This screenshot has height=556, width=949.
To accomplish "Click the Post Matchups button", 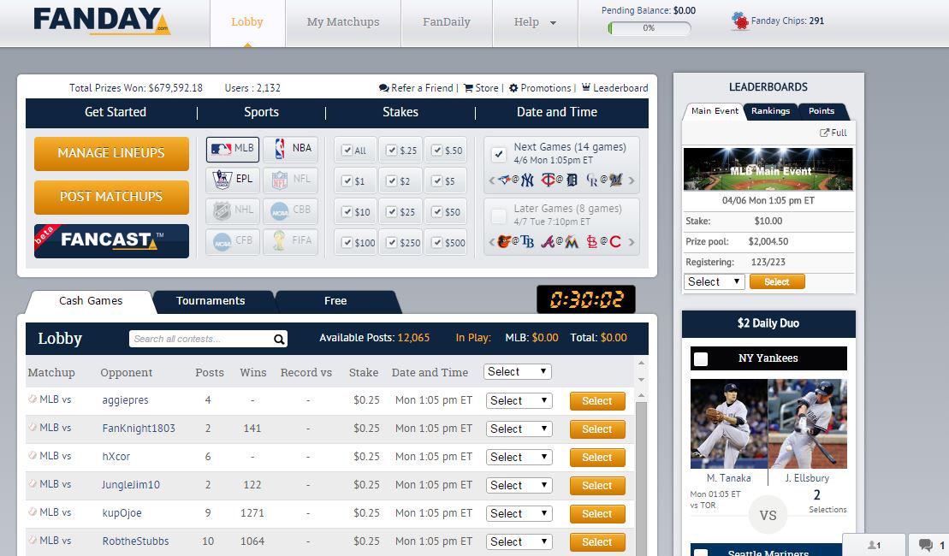I will click(x=111, y=198).
